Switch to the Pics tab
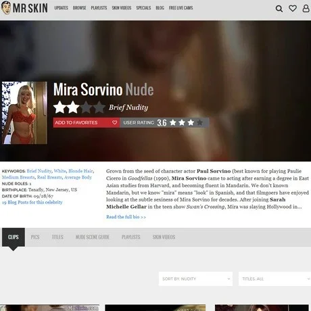Viewport: 311px width, 311px height. click(x=35, y=237)
